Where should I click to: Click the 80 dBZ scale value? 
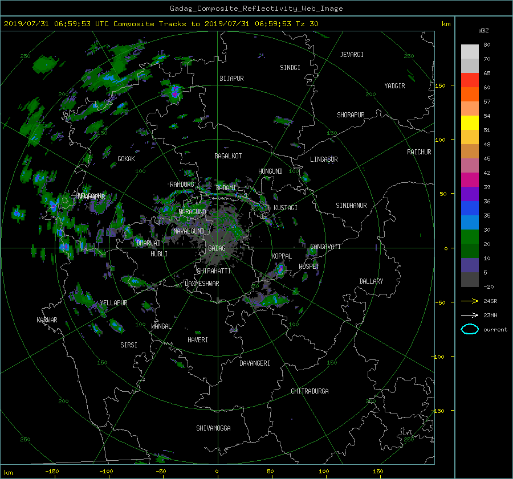pyautogui.click(x=487, y=45)
